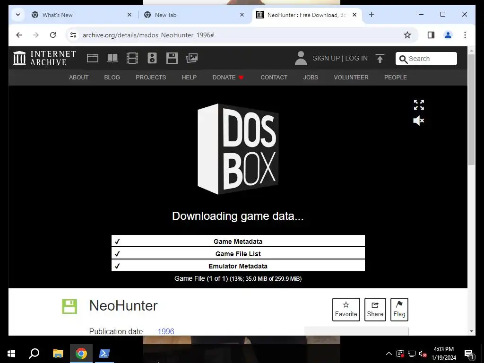
Task: Open the BLOG menu item
Action: point(112,78)
